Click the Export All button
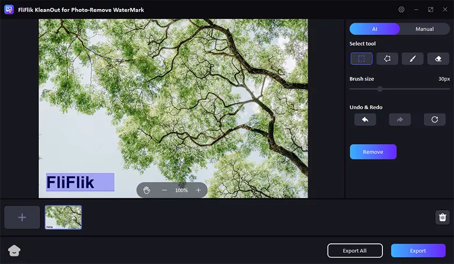This screenshot has height=264, width=454. (x=355, y=251)
